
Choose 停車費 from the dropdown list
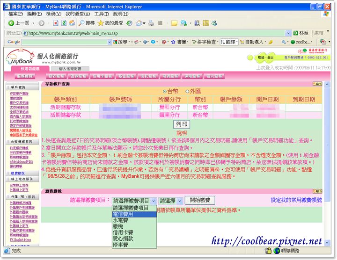click(x=134, y=244)
